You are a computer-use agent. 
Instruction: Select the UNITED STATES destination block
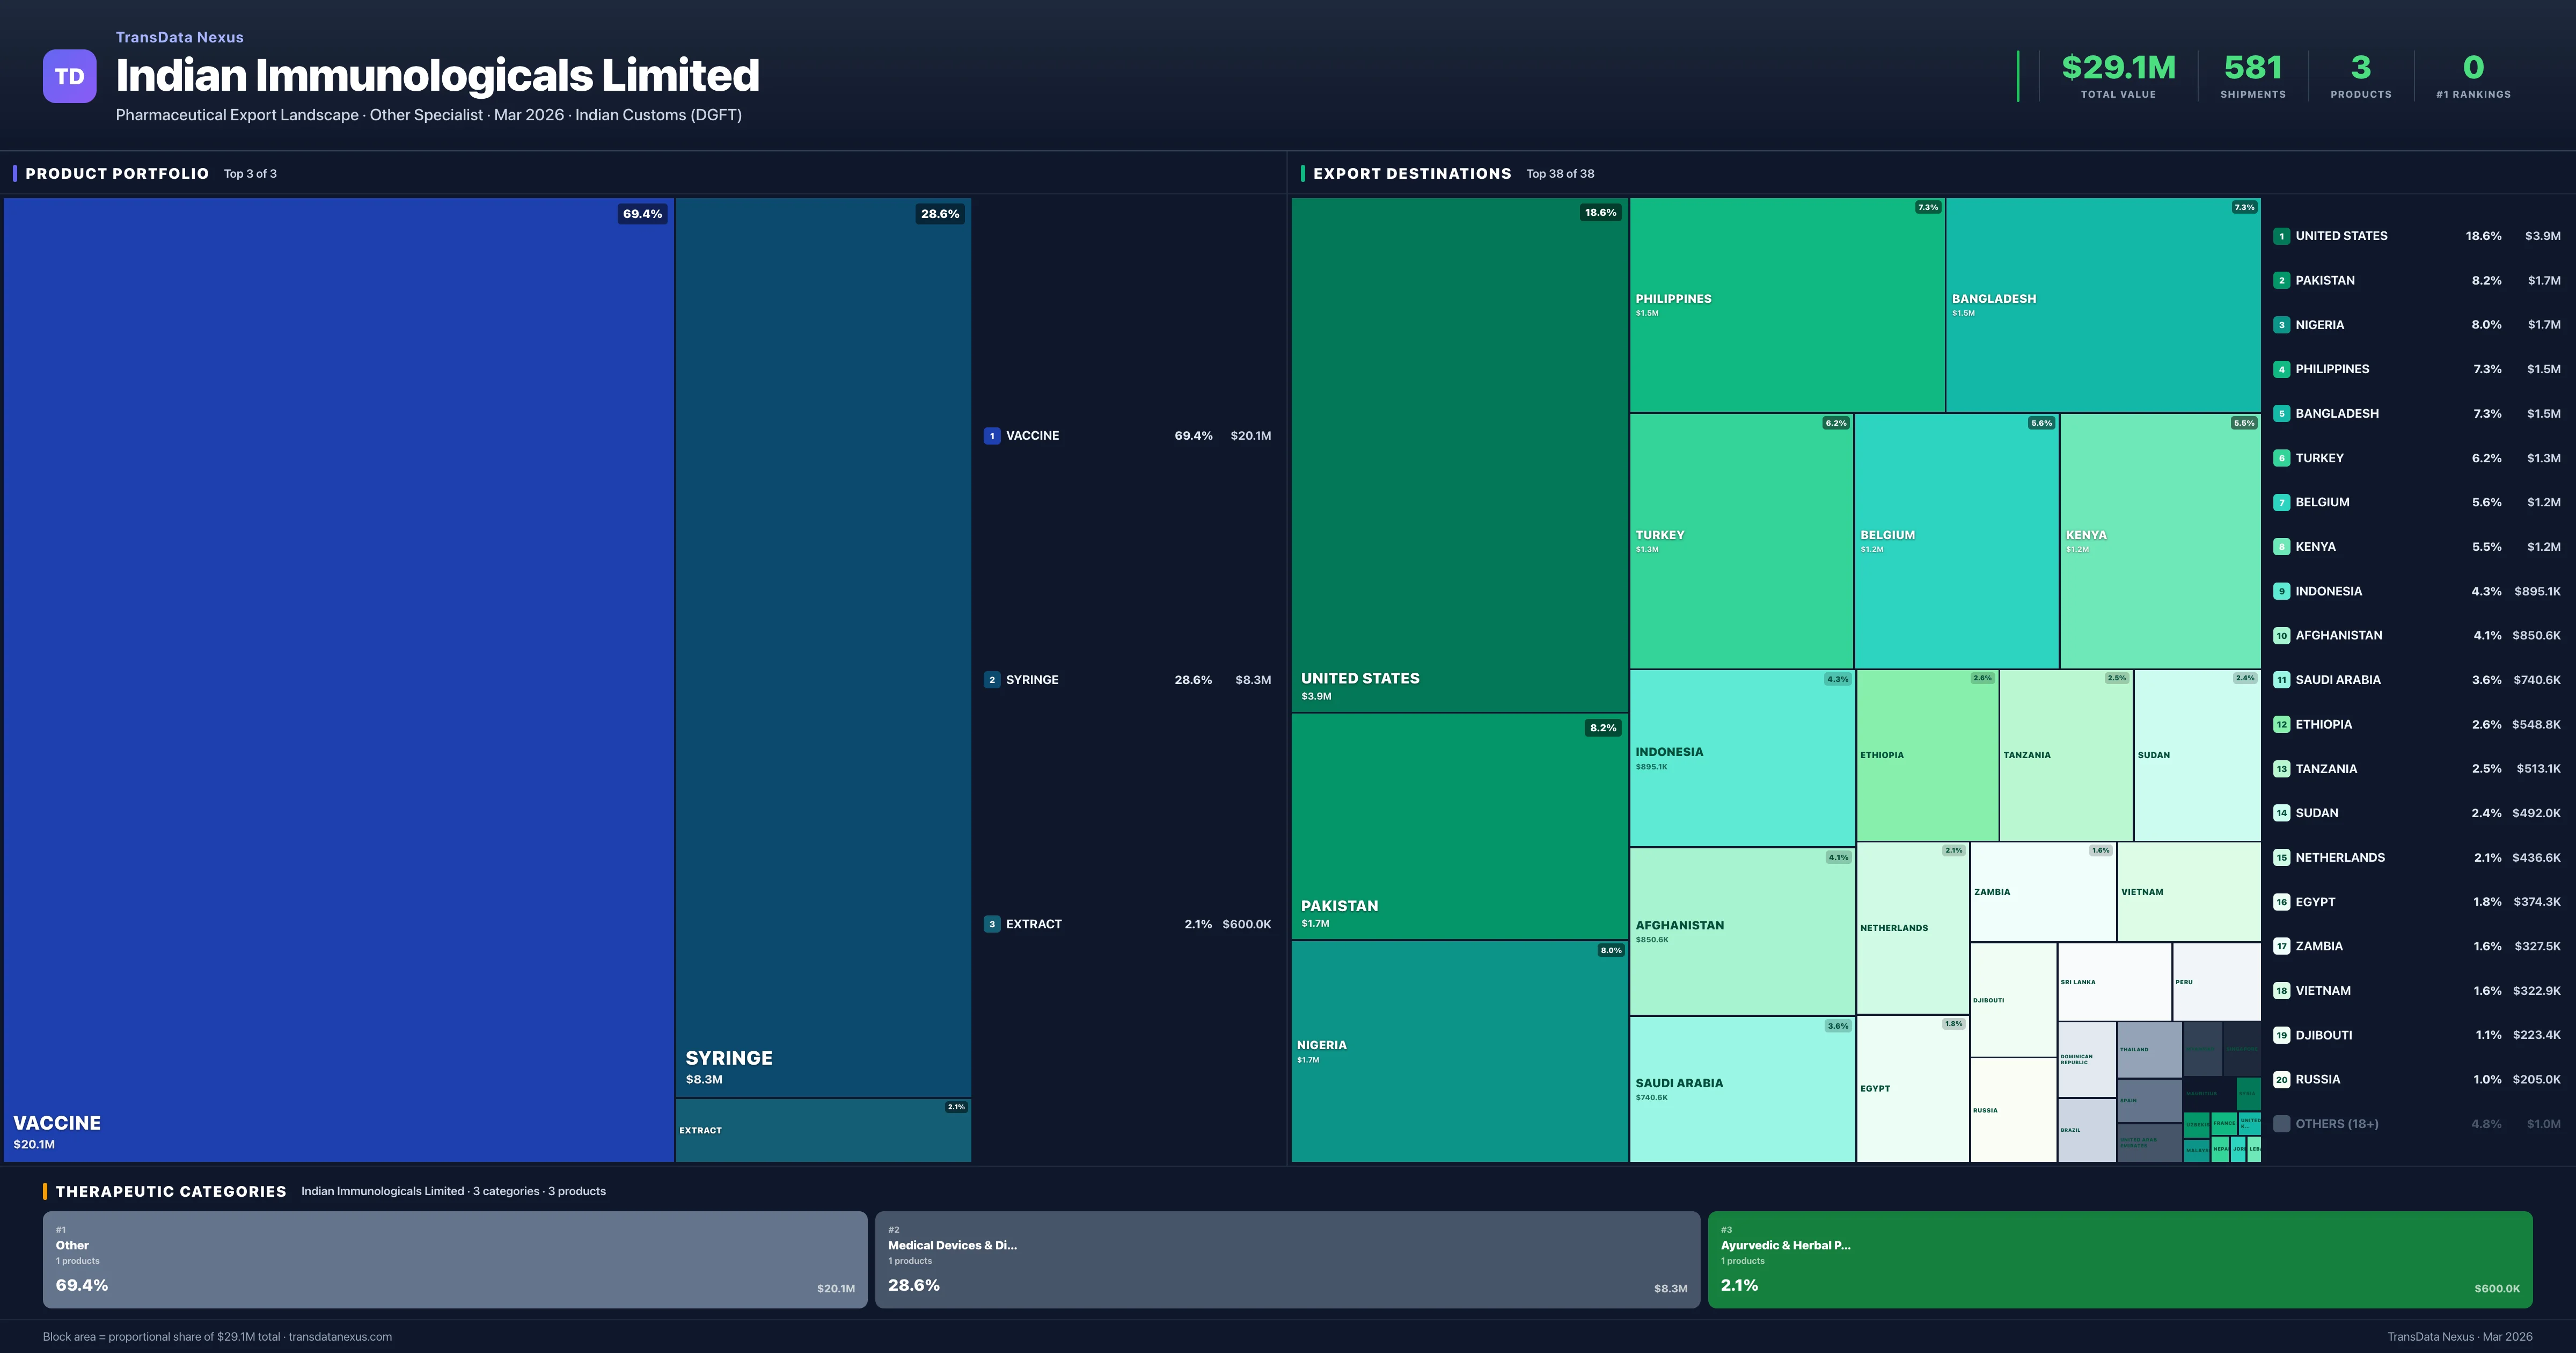[1459, 454]
